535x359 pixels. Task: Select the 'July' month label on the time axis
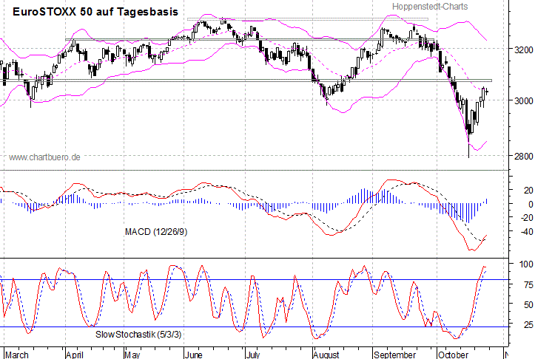coord(253,355)
